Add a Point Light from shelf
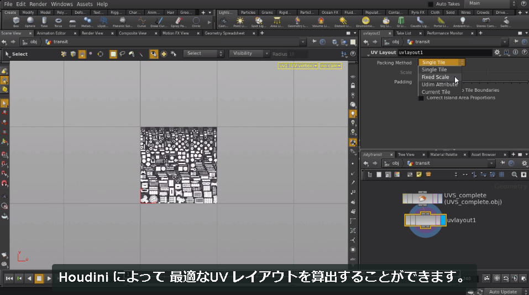This screenshot has width=529, height=295. [x=240, y=22]
